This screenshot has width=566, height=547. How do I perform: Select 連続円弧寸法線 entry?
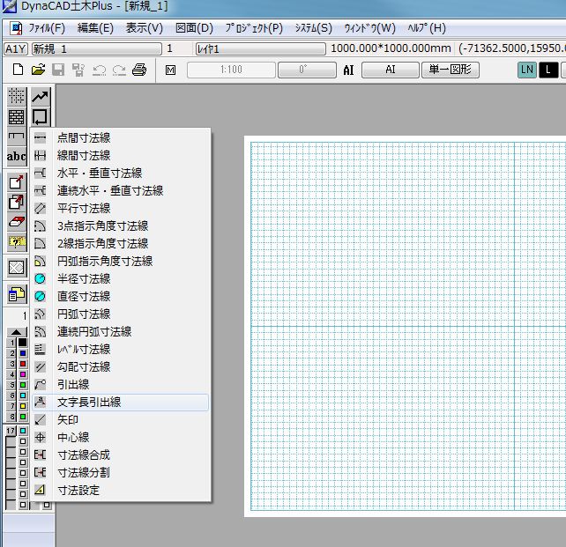(x=121, y=332)
